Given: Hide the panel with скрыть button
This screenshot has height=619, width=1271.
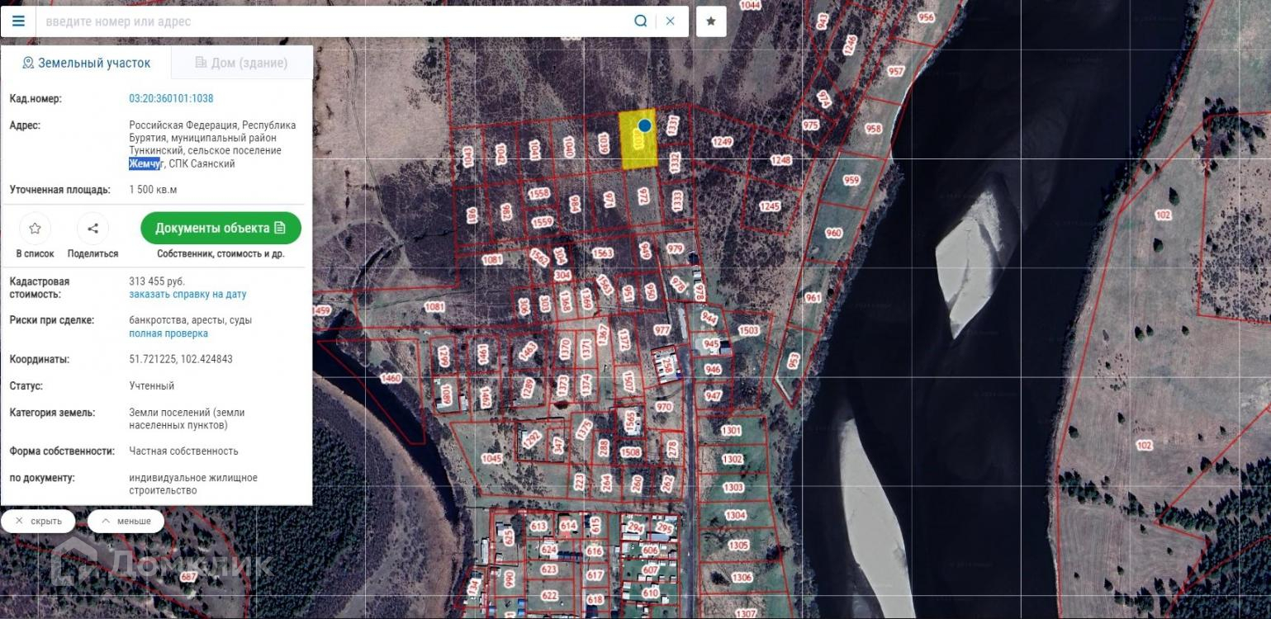Looking at the screenshot, I should coord(38,522).
